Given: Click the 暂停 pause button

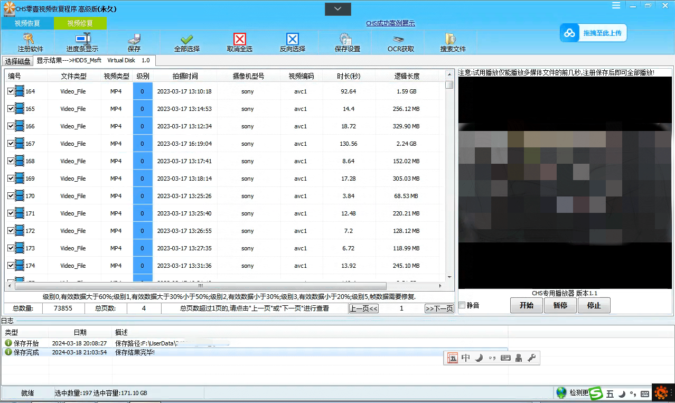Looking at the screenshot, I should point(560,305).
